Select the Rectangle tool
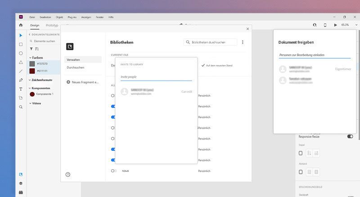 point(21,44)
